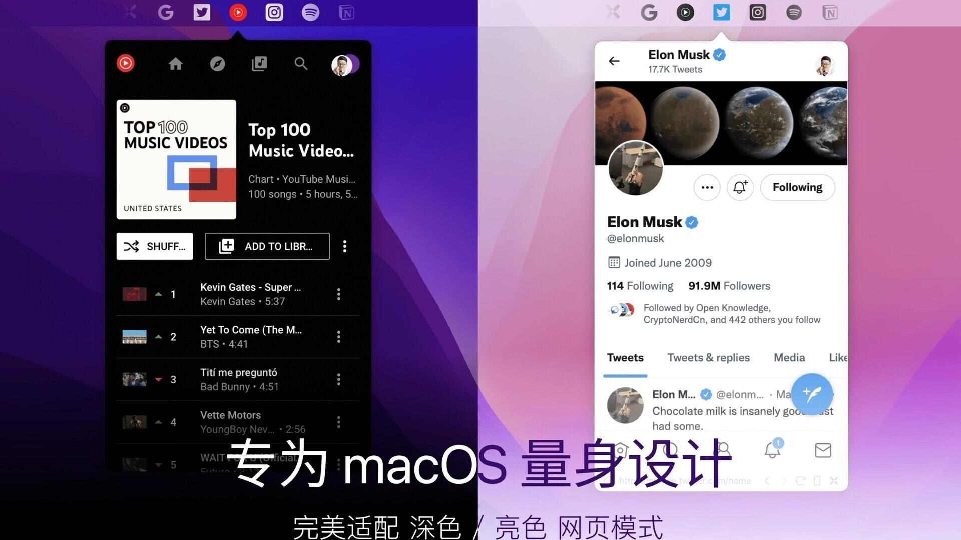
Task: Click the YouTube Music search icon
Action: [x=300, y=63]
